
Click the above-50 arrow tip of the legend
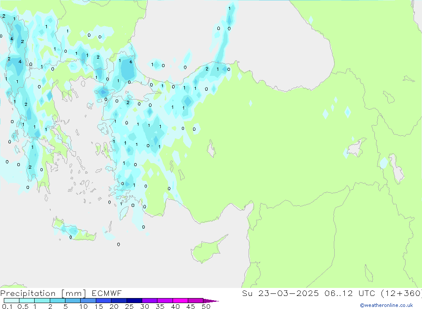point(211,301)
